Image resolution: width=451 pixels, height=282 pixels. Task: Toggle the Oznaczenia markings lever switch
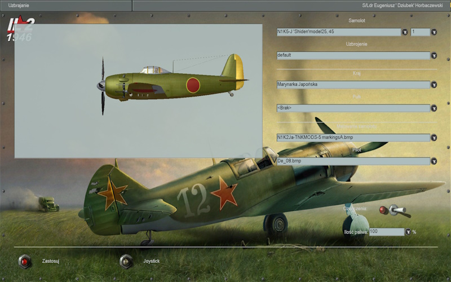click(399, 211)
